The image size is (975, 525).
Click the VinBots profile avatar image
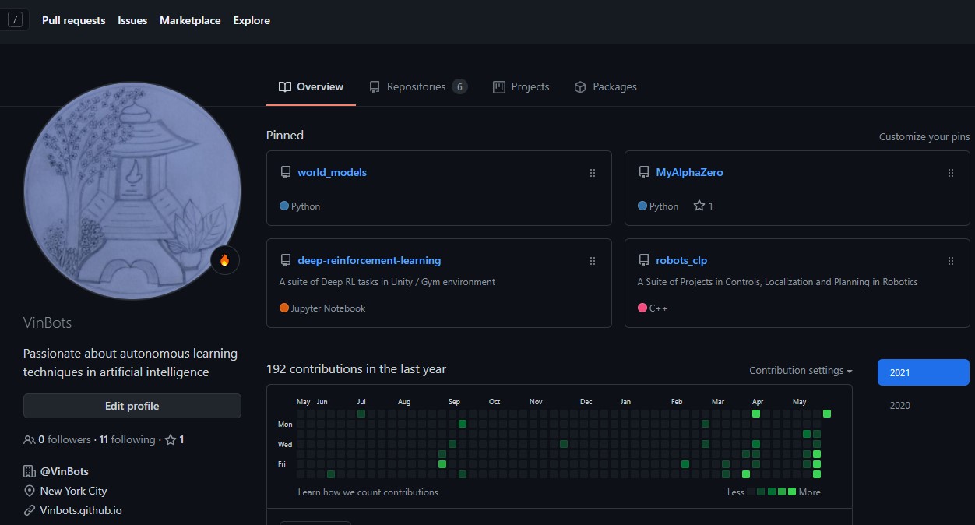[132, 191]
